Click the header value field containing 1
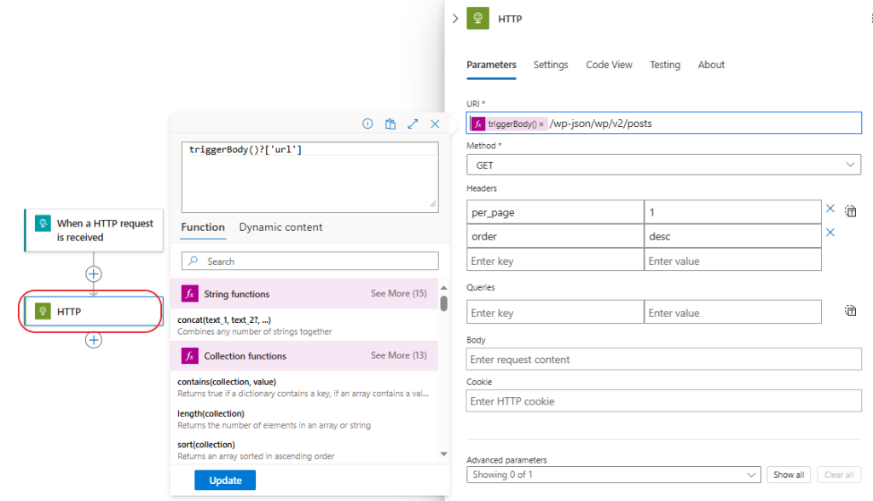Viewport: 873px width, 501px height. coord(732,212)
